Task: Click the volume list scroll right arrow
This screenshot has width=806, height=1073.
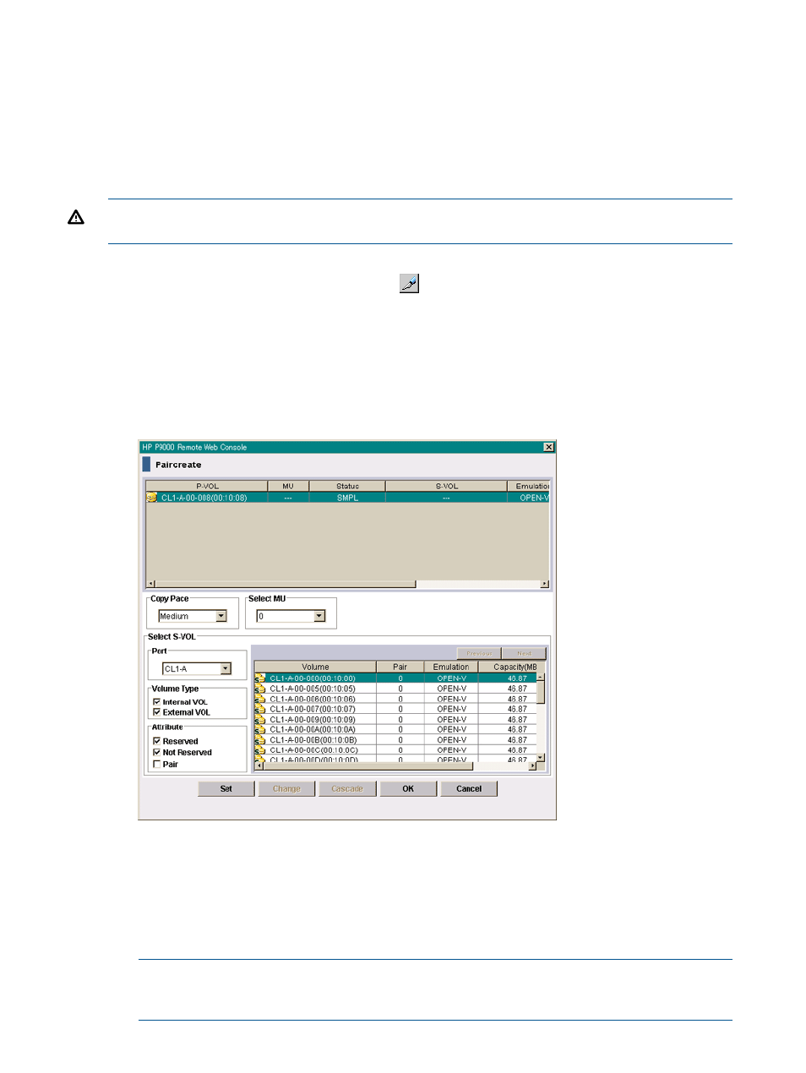Action: click(533, 766)
